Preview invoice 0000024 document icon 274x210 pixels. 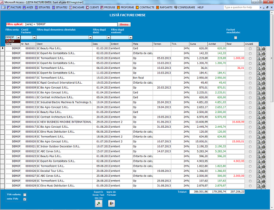tap(259, 161)
